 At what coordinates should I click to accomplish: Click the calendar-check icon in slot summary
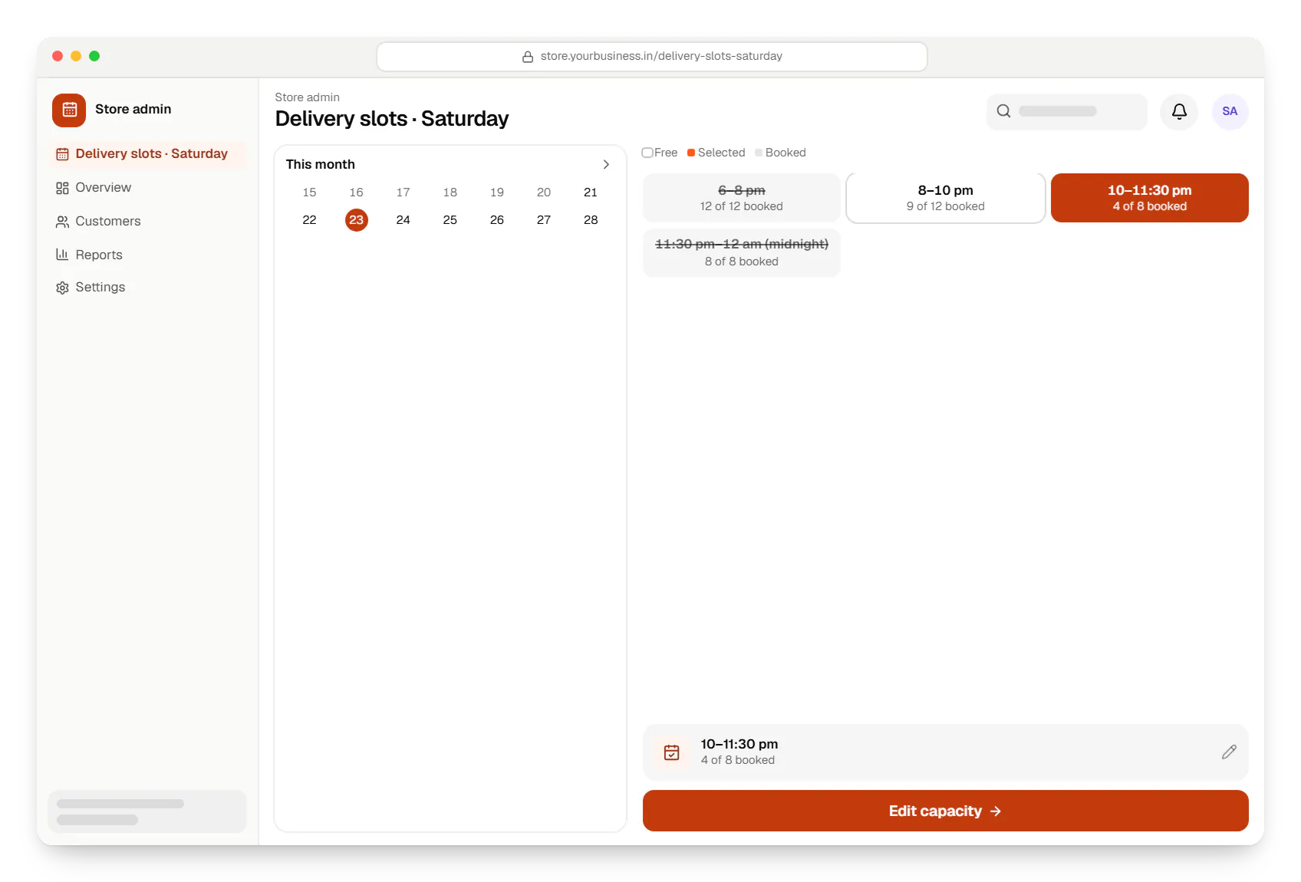(x=671, y=752)
